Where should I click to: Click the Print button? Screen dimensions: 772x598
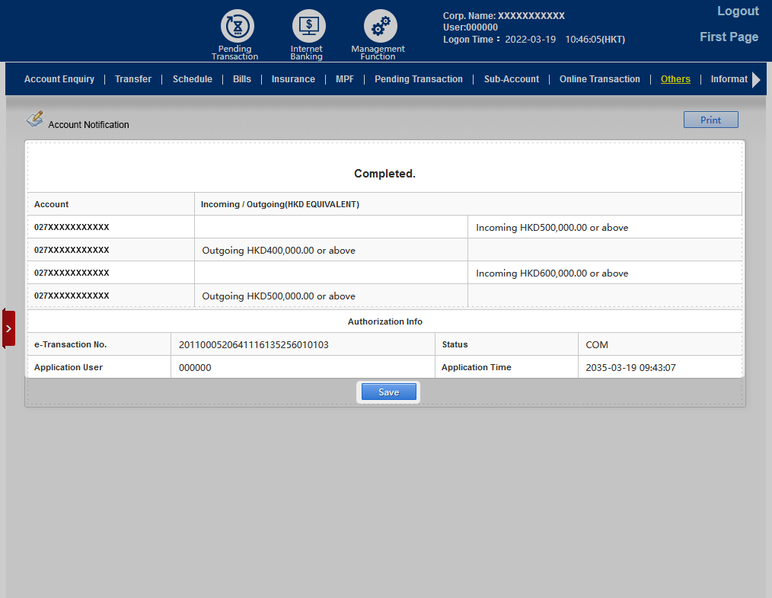710,120
